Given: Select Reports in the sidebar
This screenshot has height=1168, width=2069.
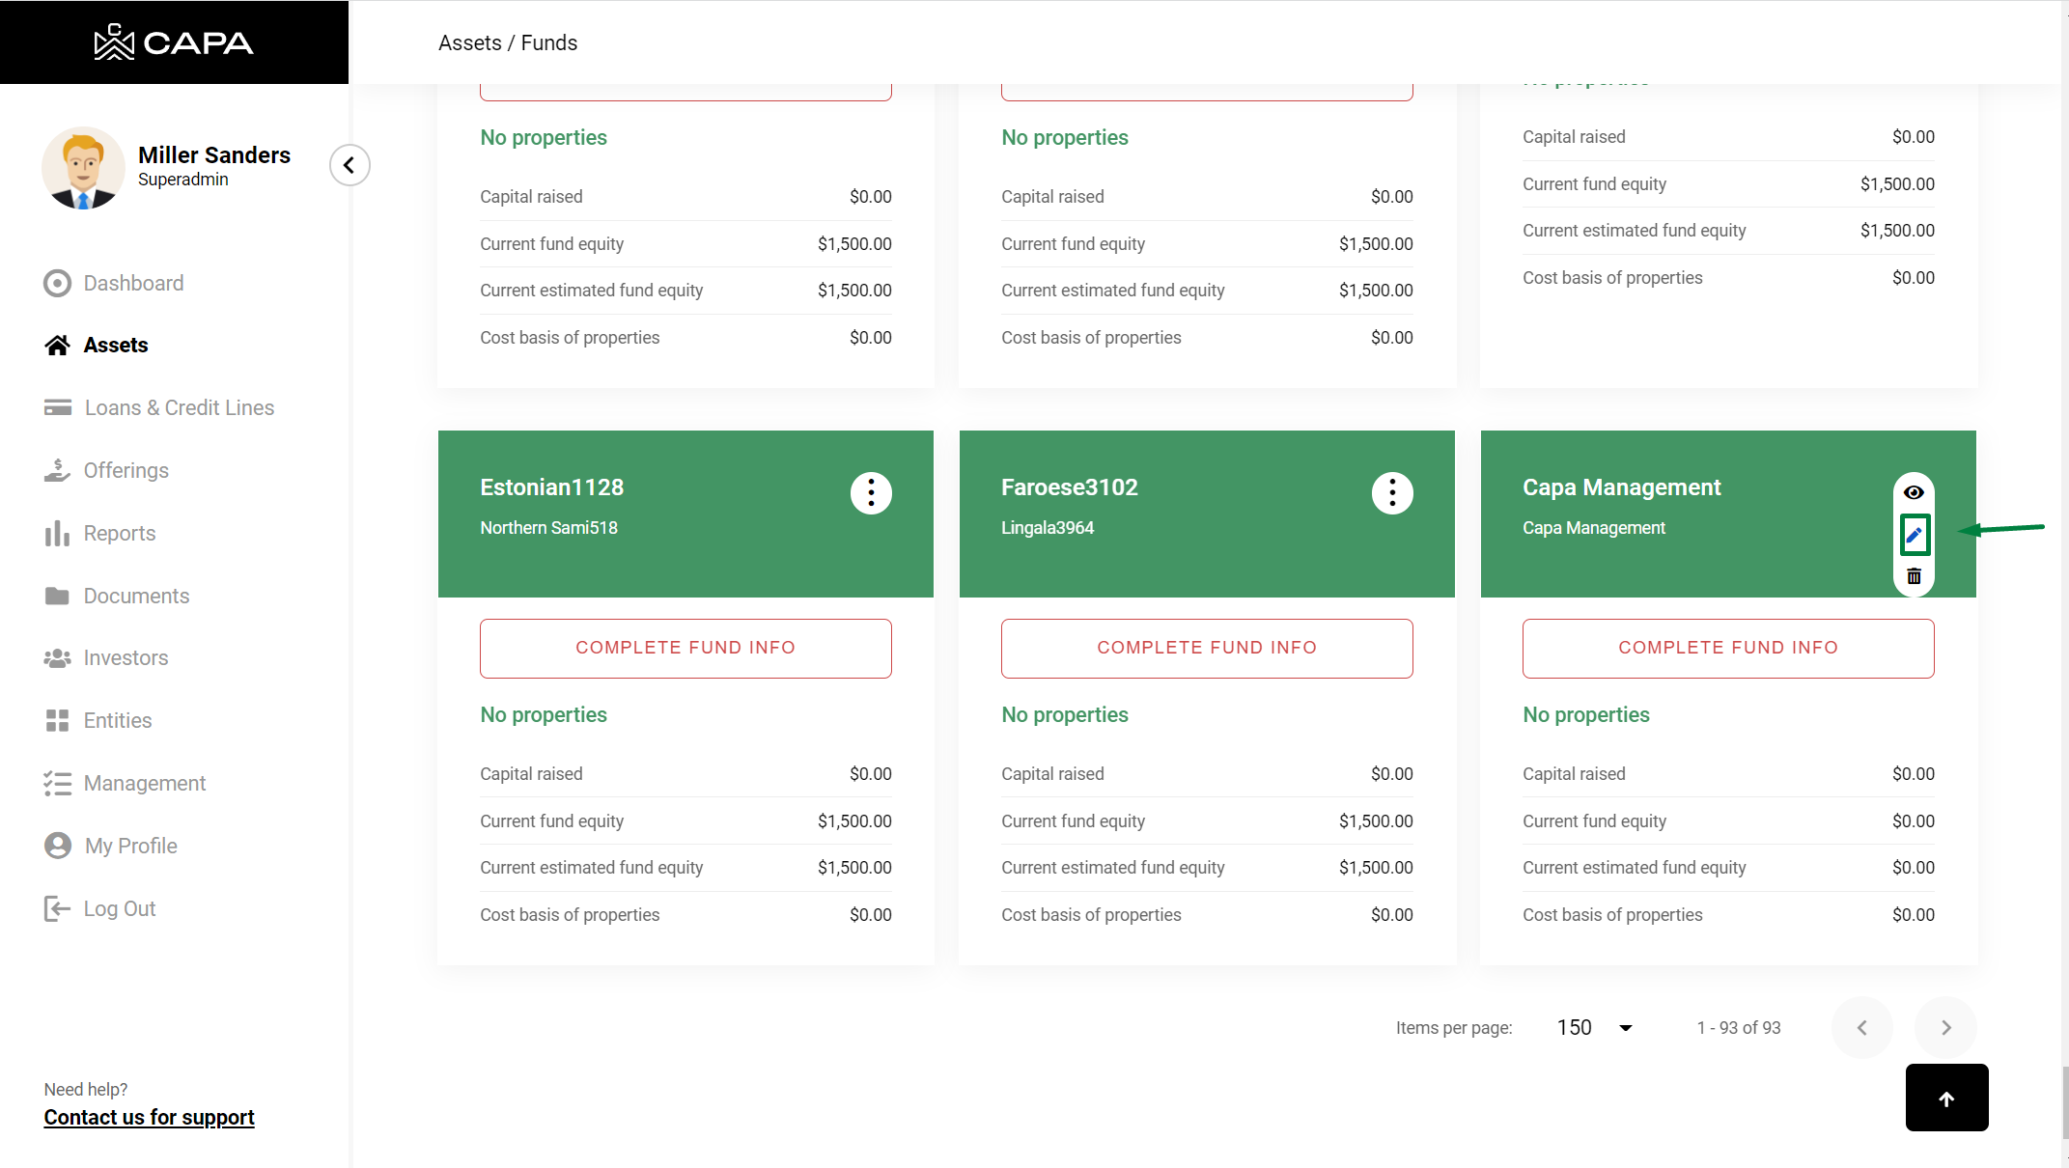Looking at the screenshot, I should click(119, 533).
